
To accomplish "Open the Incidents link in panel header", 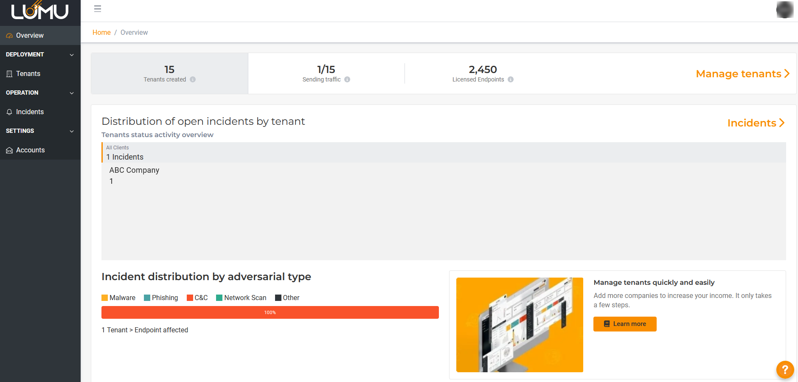I will tap(756, 123).
